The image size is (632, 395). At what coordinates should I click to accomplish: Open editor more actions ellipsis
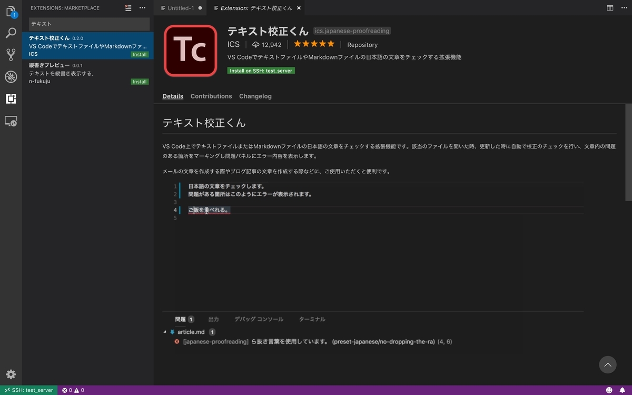pos(624,8)
